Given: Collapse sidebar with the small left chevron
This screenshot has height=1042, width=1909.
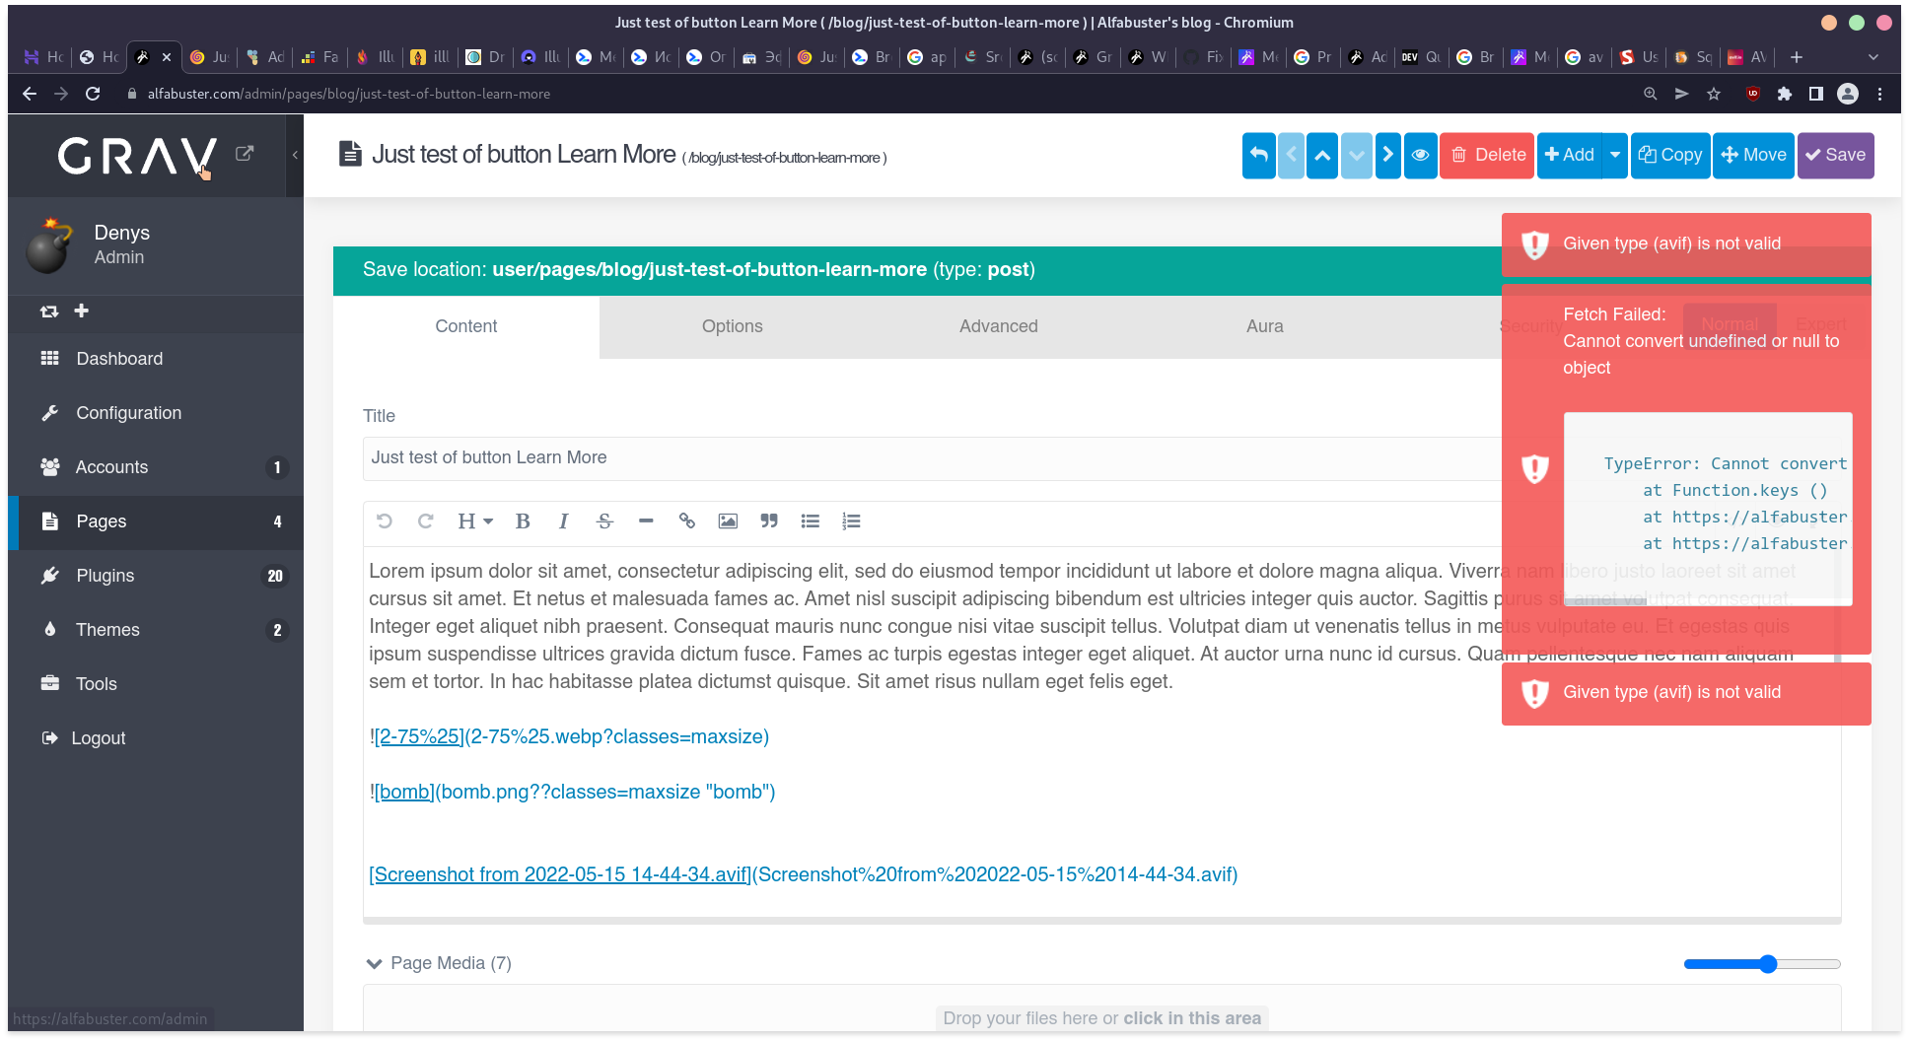Looking at the screenshot, I should click(x=295, y=155).
